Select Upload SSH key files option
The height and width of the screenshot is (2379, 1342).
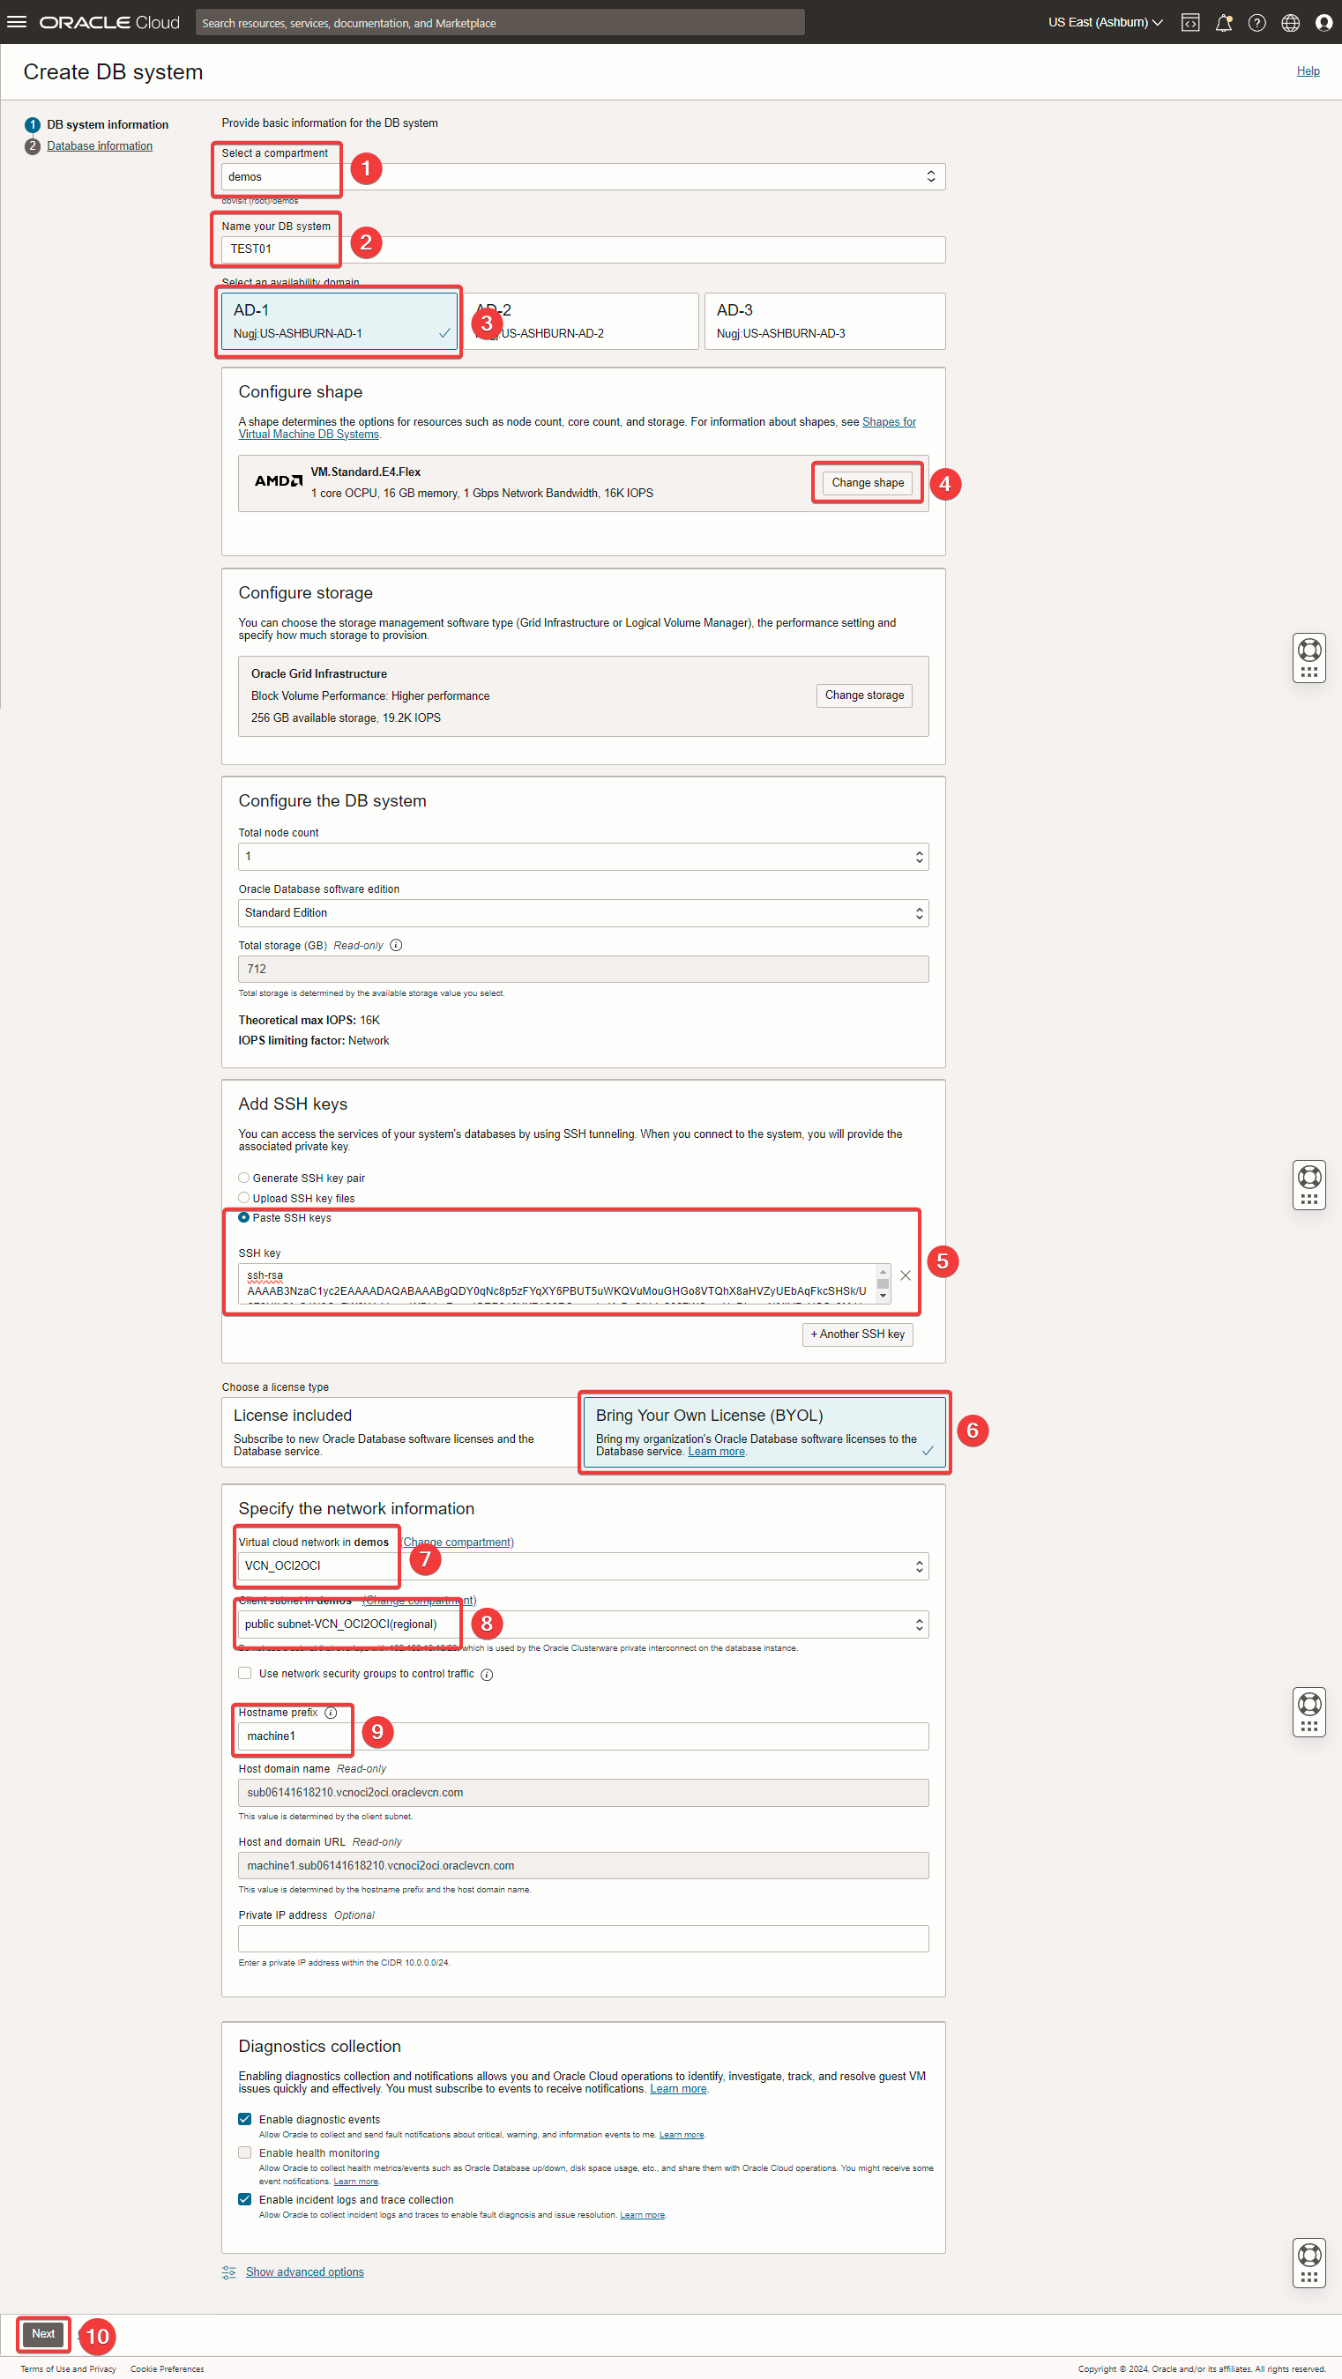(244, 1198)
